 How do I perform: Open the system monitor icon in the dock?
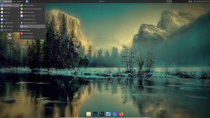(x=95, y=114)
